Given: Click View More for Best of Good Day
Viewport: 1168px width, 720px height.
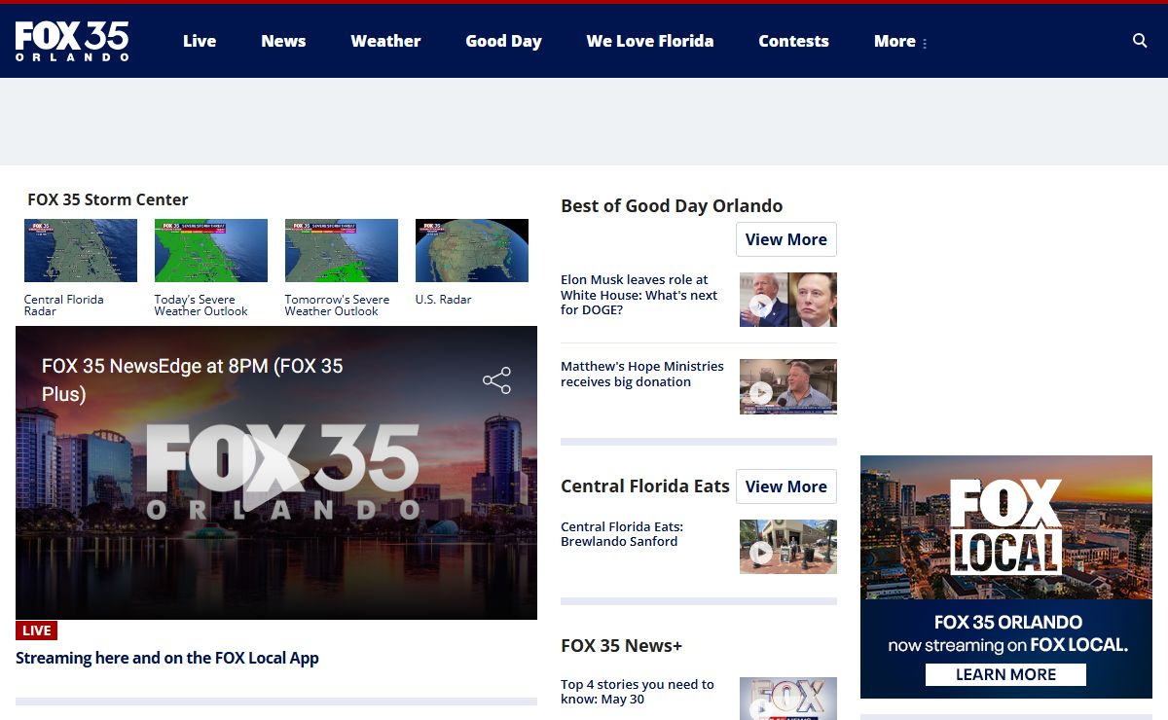Looking at the screenshot, I should point(786,239).
